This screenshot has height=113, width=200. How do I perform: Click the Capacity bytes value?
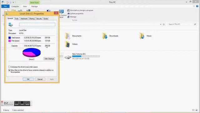coord(32,46)
